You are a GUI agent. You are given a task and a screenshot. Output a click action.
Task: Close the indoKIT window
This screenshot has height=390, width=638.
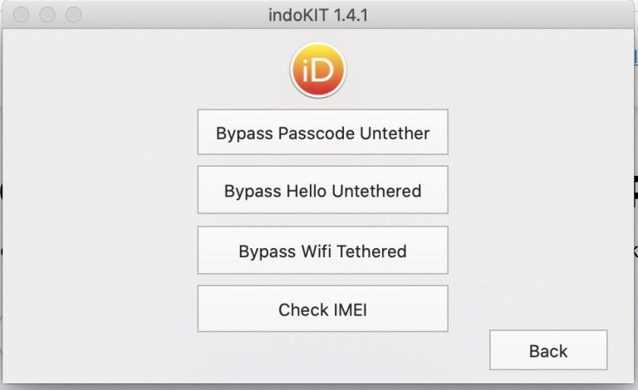click(x=21, y=15)
